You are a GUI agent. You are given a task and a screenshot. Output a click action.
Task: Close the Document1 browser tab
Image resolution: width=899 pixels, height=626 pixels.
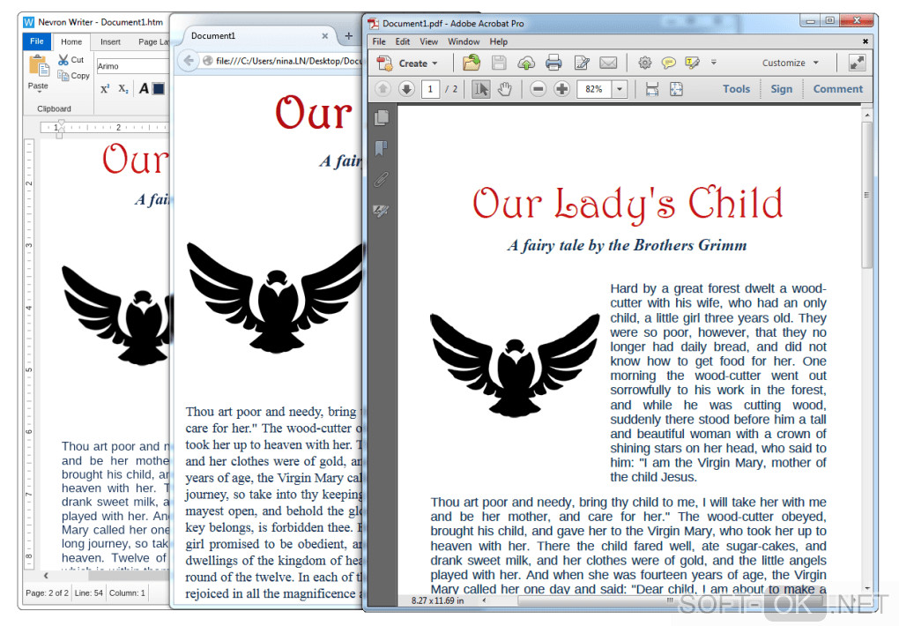[325, 35]
